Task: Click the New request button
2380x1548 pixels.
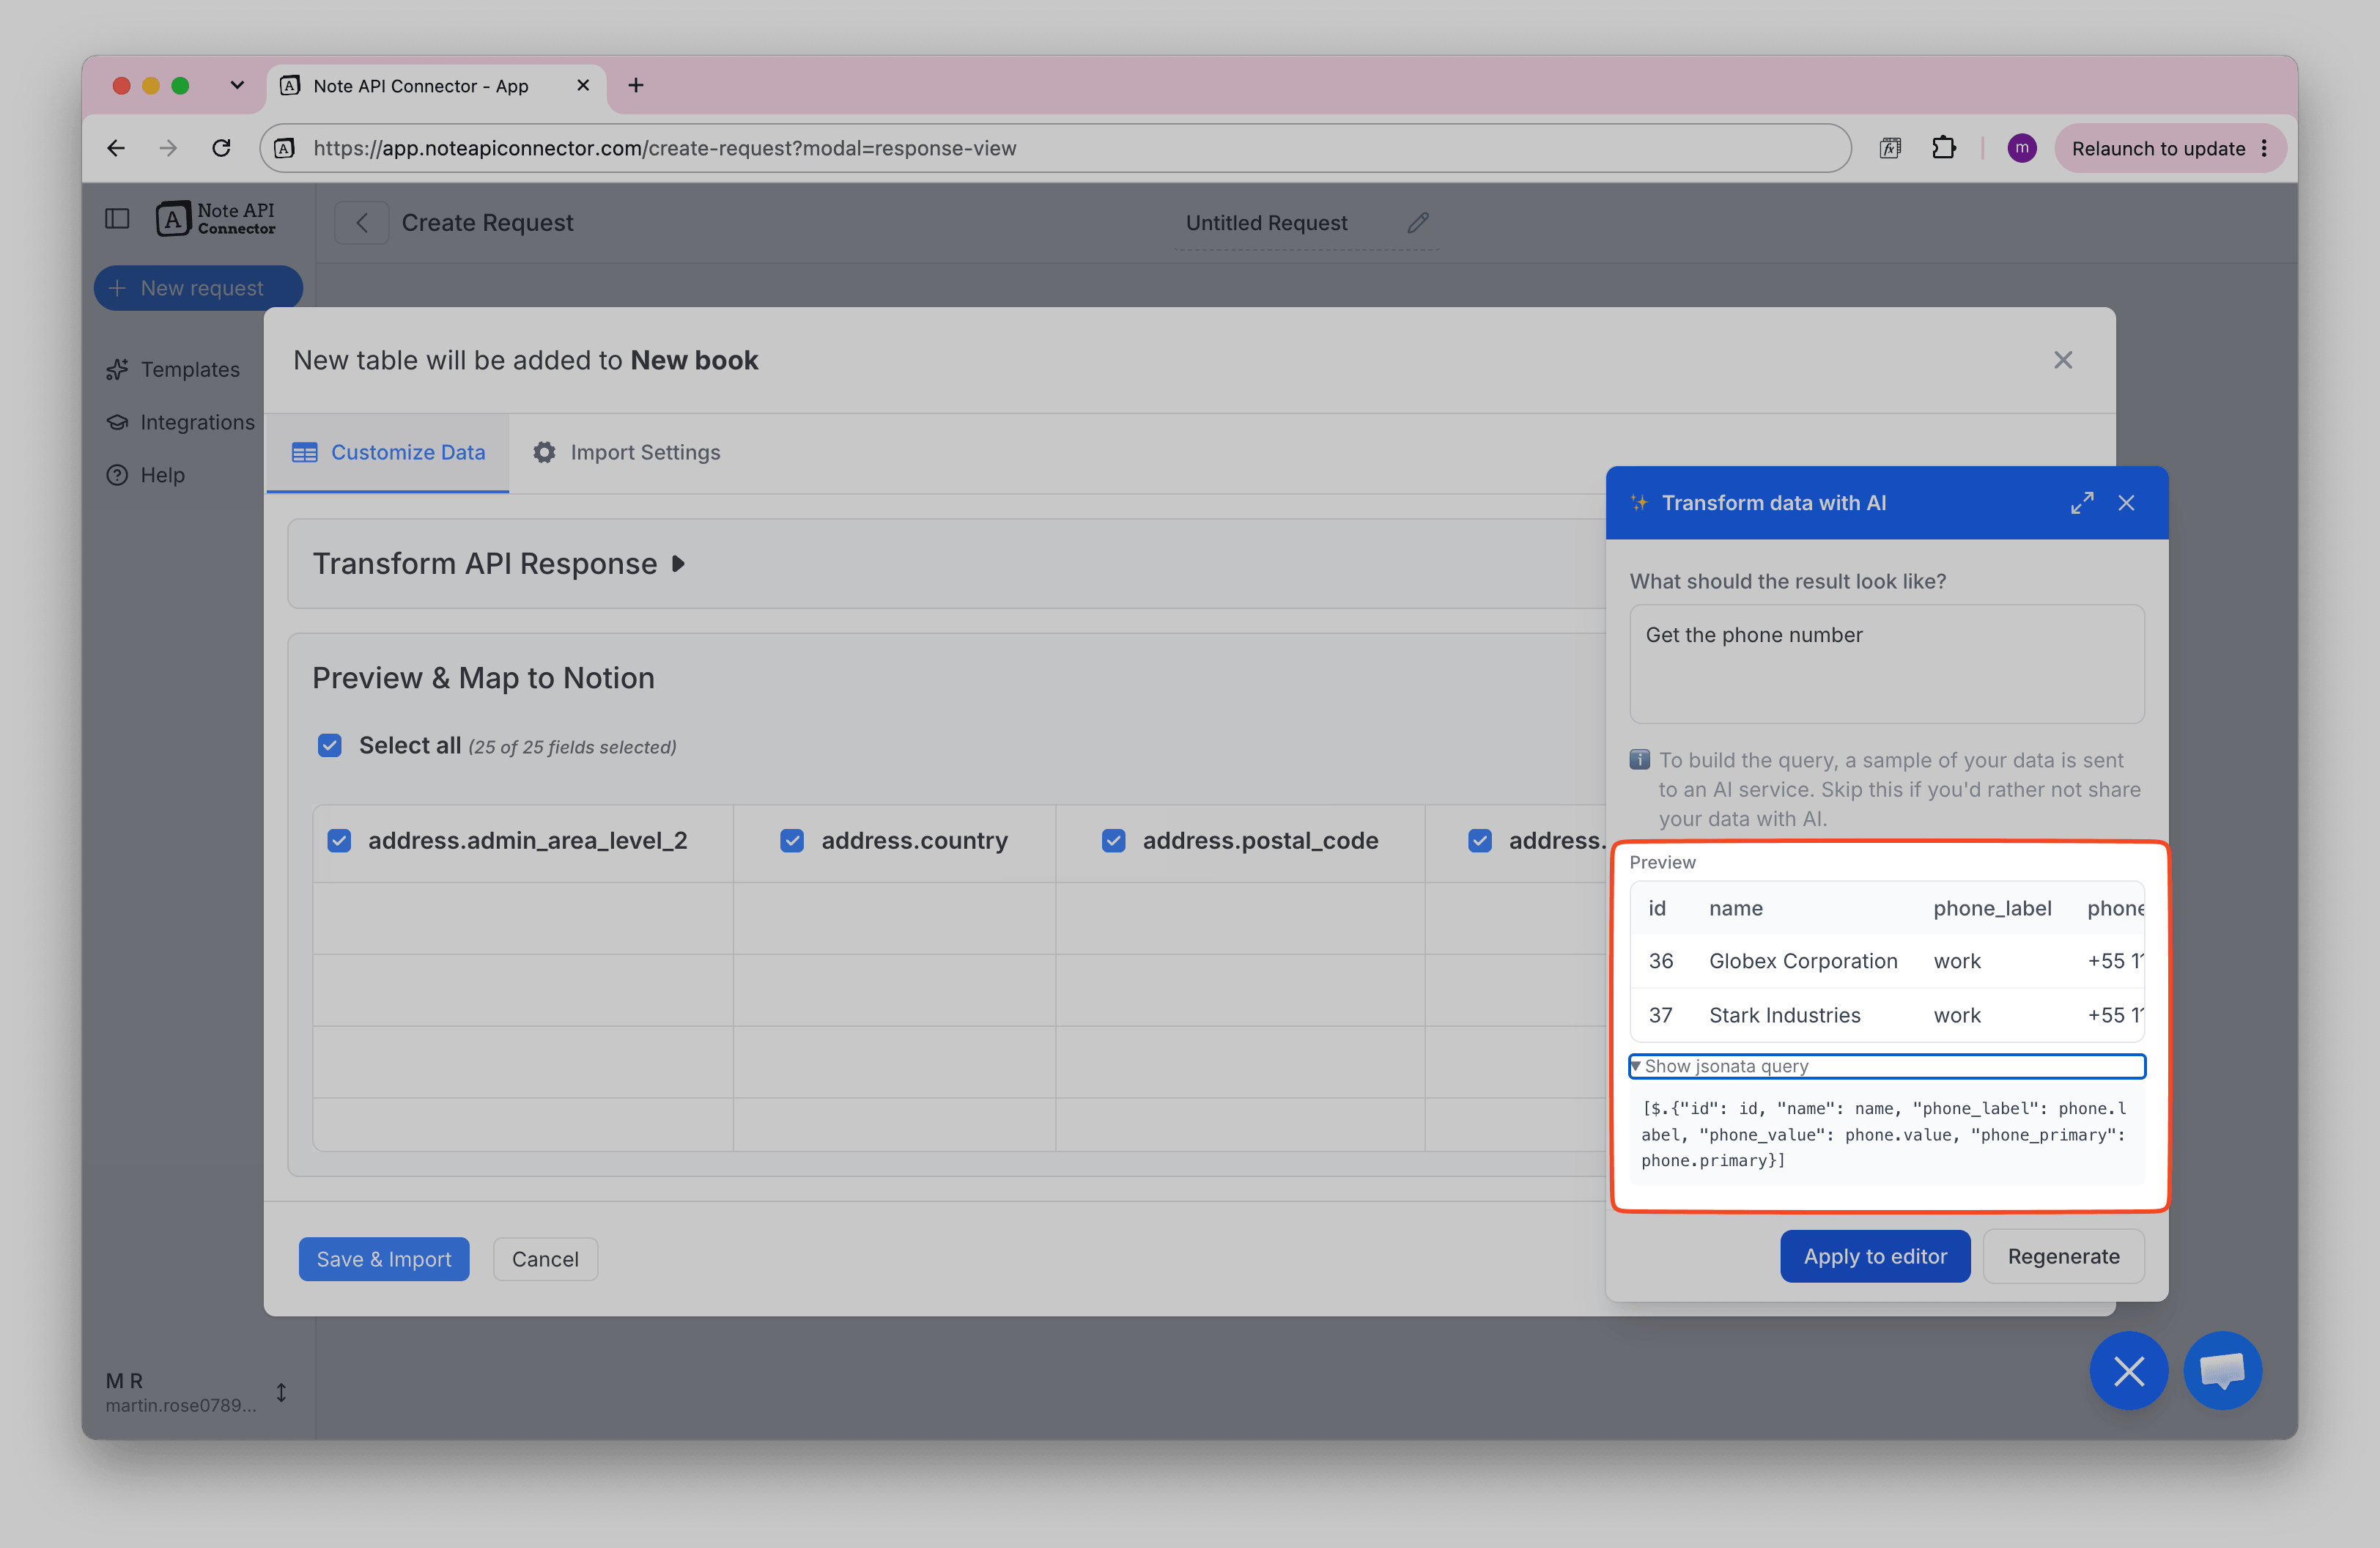Action: (198, 288)
